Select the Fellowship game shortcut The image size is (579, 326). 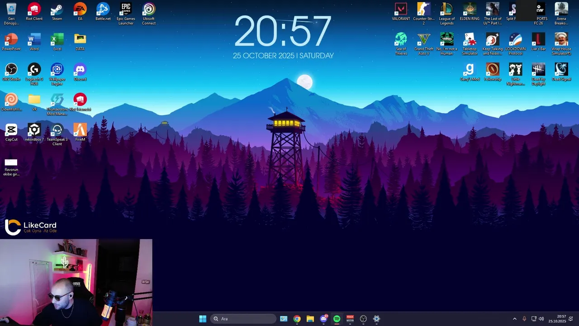[x=493, y=72]
